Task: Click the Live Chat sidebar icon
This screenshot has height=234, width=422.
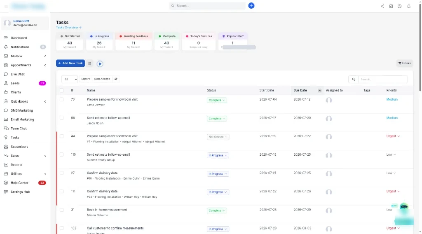Action: click(x=6, y=74)
